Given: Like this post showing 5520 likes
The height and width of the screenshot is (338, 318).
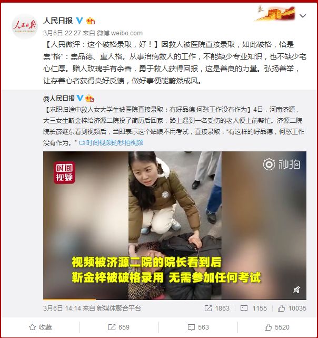Looking at the screenshot, I should [x=277, y=327].
